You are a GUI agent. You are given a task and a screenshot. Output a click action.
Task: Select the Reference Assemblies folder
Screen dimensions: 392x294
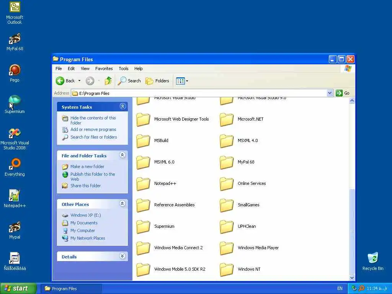[165, 205]
